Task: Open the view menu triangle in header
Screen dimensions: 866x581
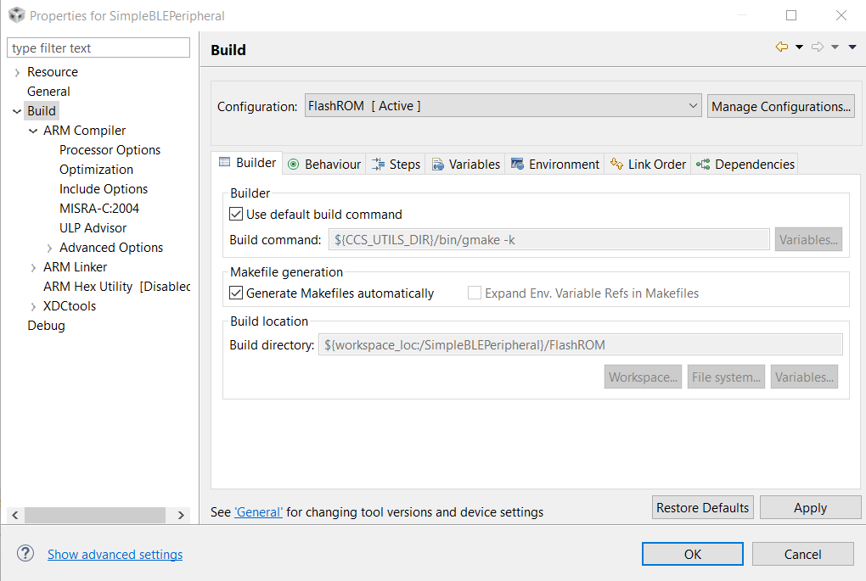Action: pyautogui.click(x=852, y=47)
